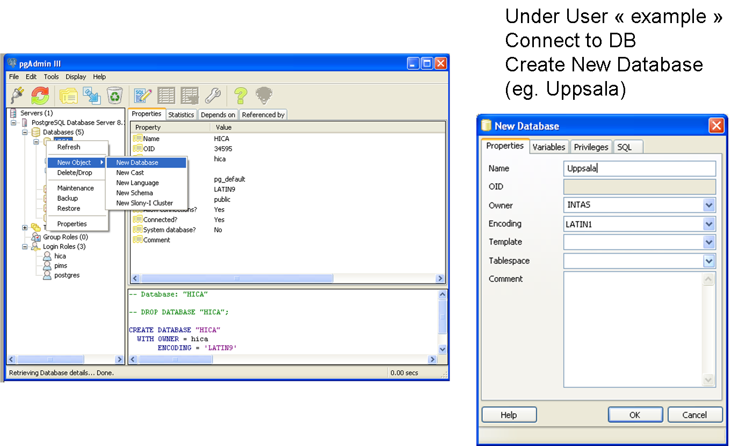Collapse the Login Roles (3) node
This screenshot has height=446, width=731.
(25, 247)
